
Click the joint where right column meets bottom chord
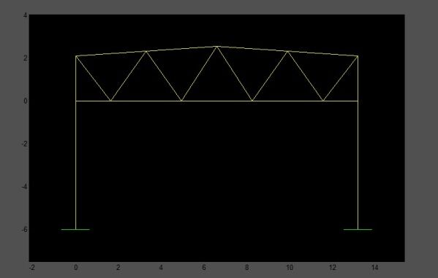point(358,101)
